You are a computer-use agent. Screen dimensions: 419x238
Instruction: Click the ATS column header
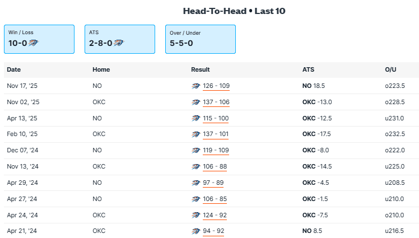[308, 70]
